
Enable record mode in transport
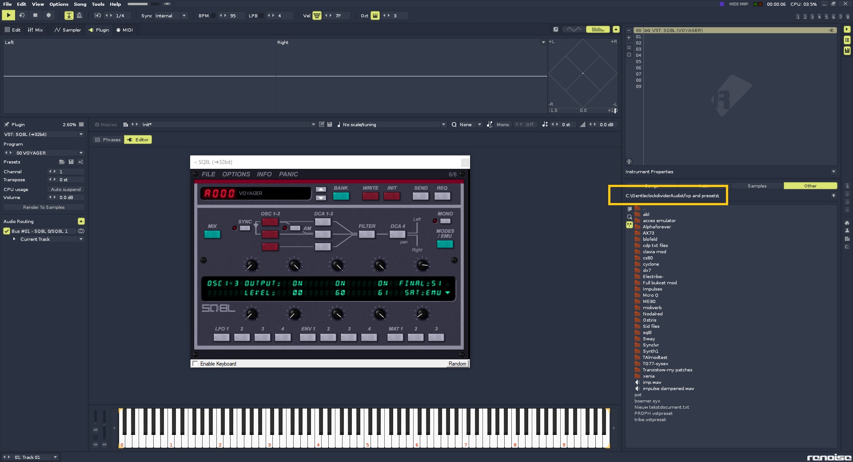(48, 15)
